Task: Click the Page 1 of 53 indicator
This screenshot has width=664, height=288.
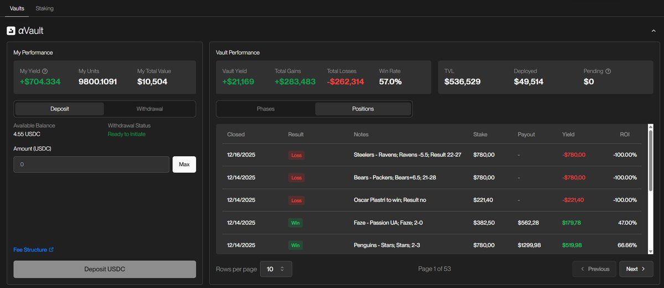Action: tap(435, 269)
